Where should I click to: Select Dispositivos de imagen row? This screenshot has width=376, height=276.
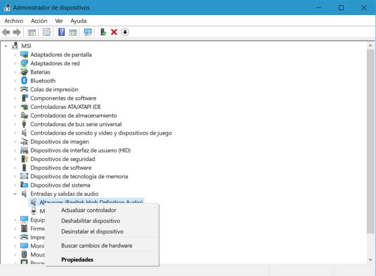(x=60, y=141)
